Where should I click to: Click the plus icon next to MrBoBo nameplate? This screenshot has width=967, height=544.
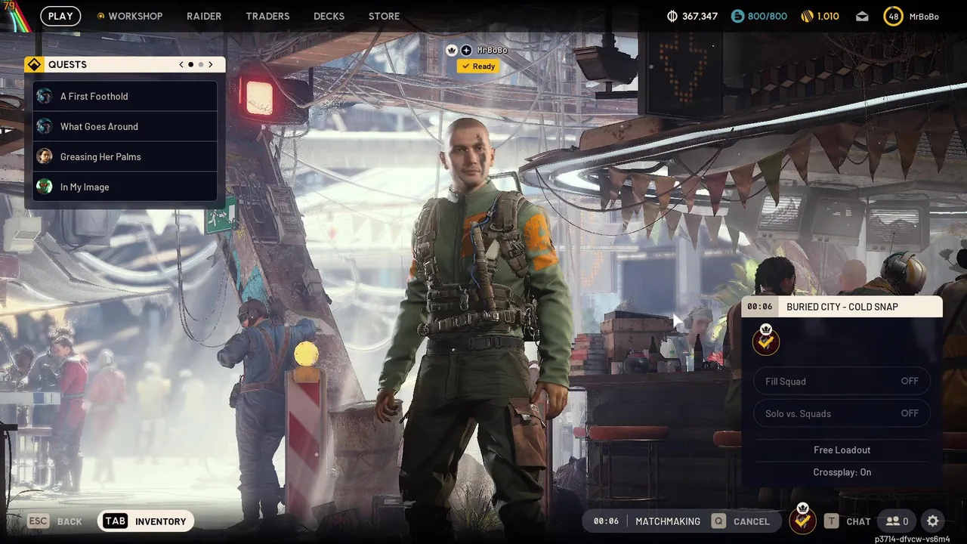466,50
